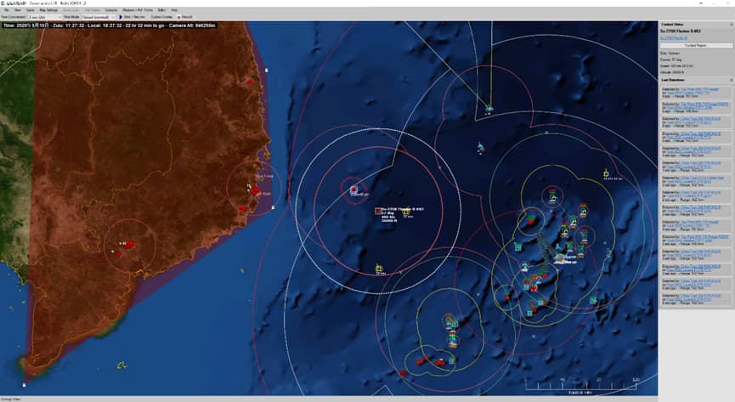Image resolution: width=735 pixels, height=402 pixels.
Task: Select the red contact inside the small red circle
Action: [x=354, y=189]
